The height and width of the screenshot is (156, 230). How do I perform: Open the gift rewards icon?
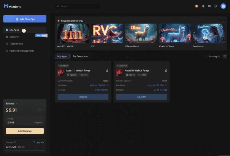point(197,6)
